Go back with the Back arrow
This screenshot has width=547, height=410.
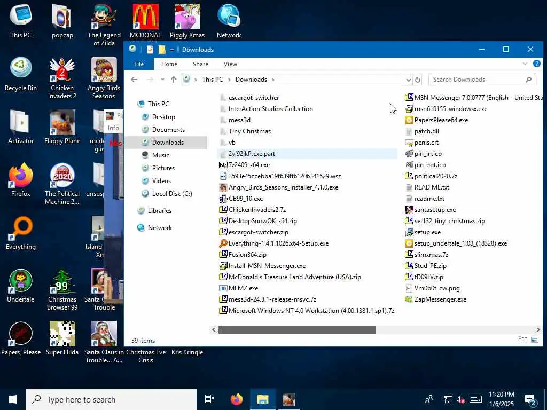pos(134,80)
